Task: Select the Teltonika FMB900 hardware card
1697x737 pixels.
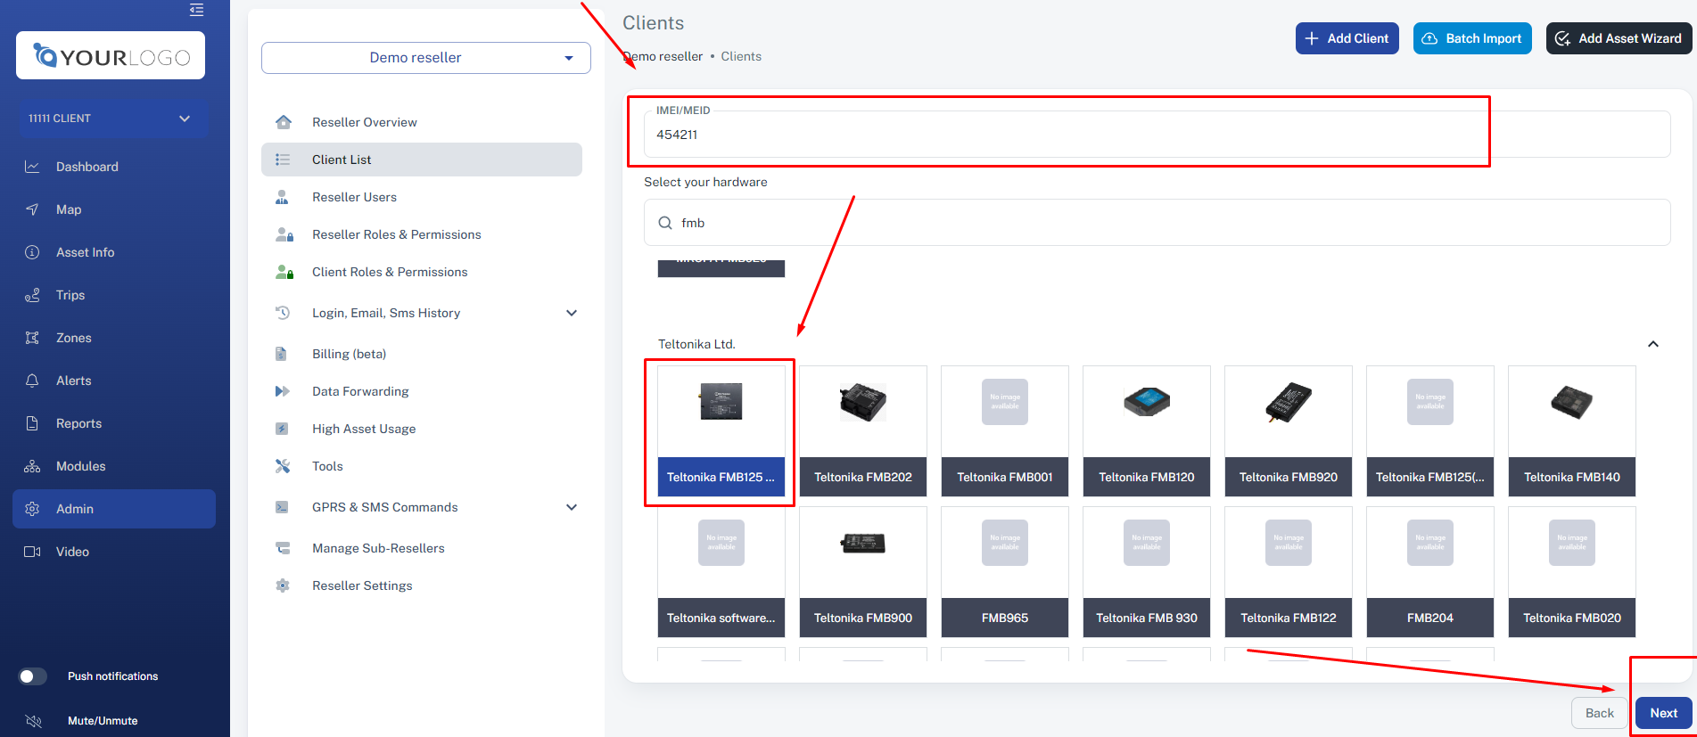Action: pyautogui.click(x=863, y=572)
